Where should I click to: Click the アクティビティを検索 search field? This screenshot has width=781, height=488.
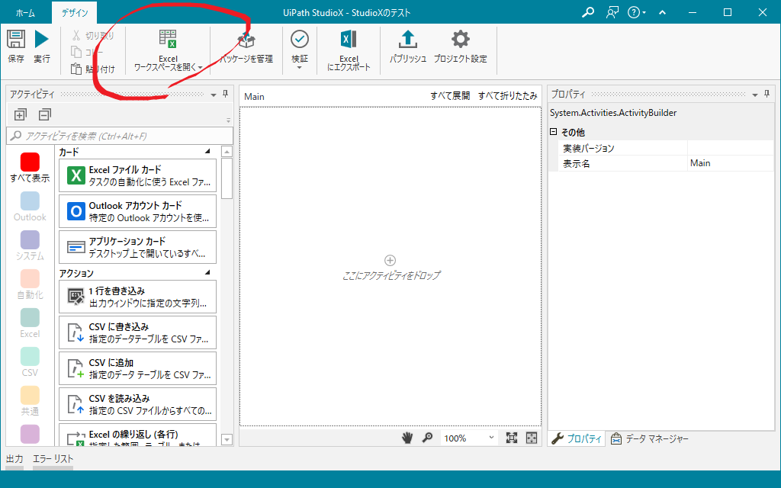coord(120,136)
